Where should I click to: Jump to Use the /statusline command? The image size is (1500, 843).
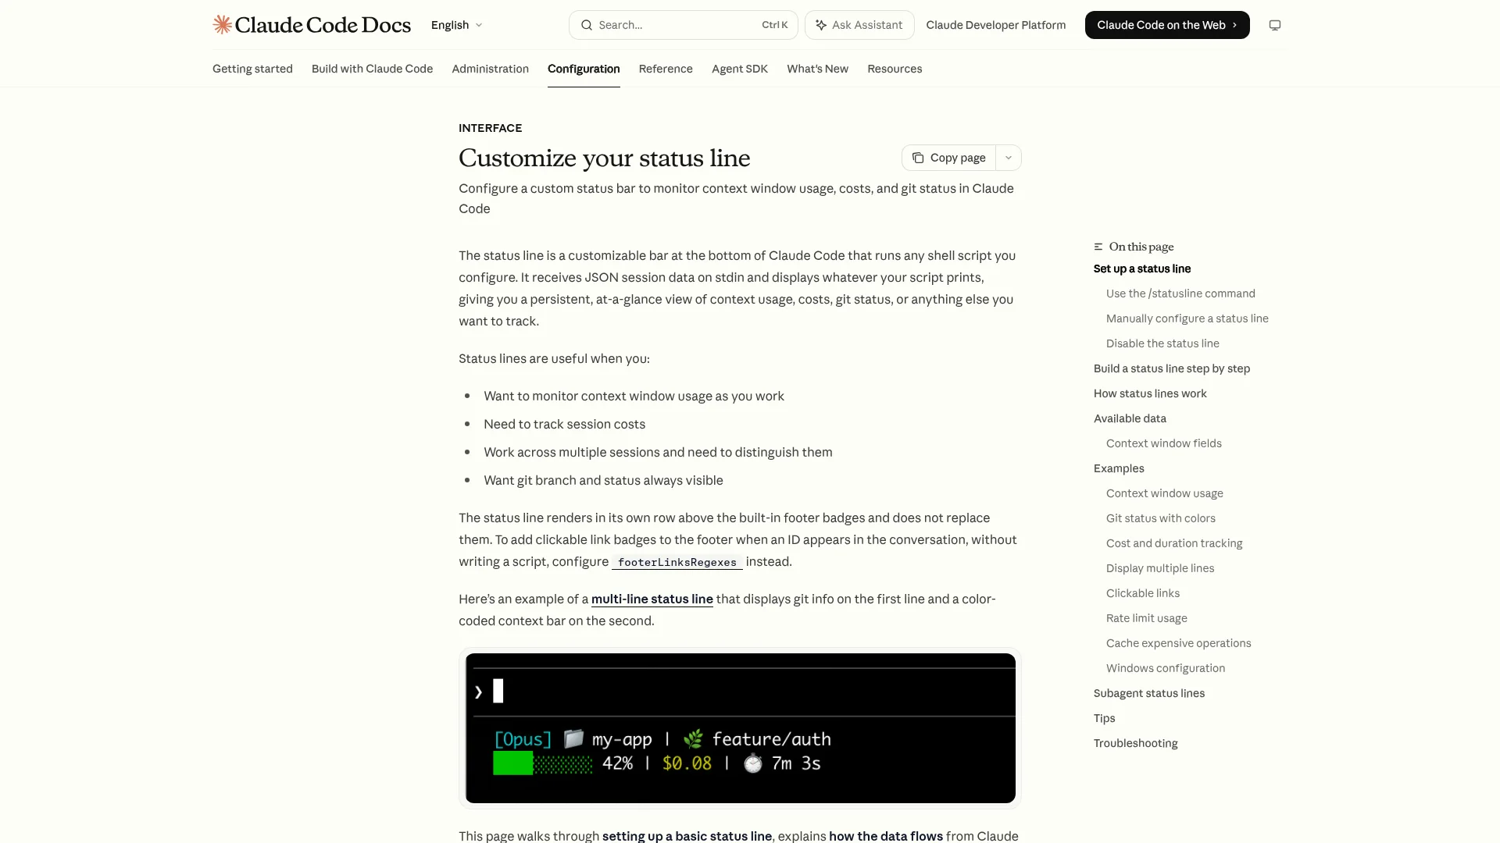click(1180, 293)
